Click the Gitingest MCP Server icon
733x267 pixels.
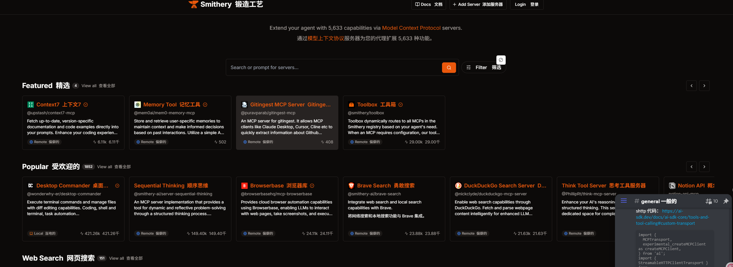244,105
